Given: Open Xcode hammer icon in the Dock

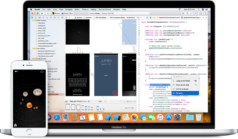Looking at the screenshot, I should tap(108, 117).
